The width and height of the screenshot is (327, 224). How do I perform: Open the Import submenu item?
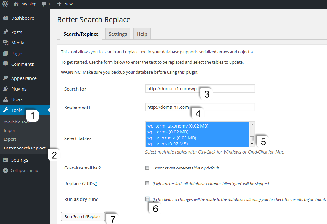10,131
